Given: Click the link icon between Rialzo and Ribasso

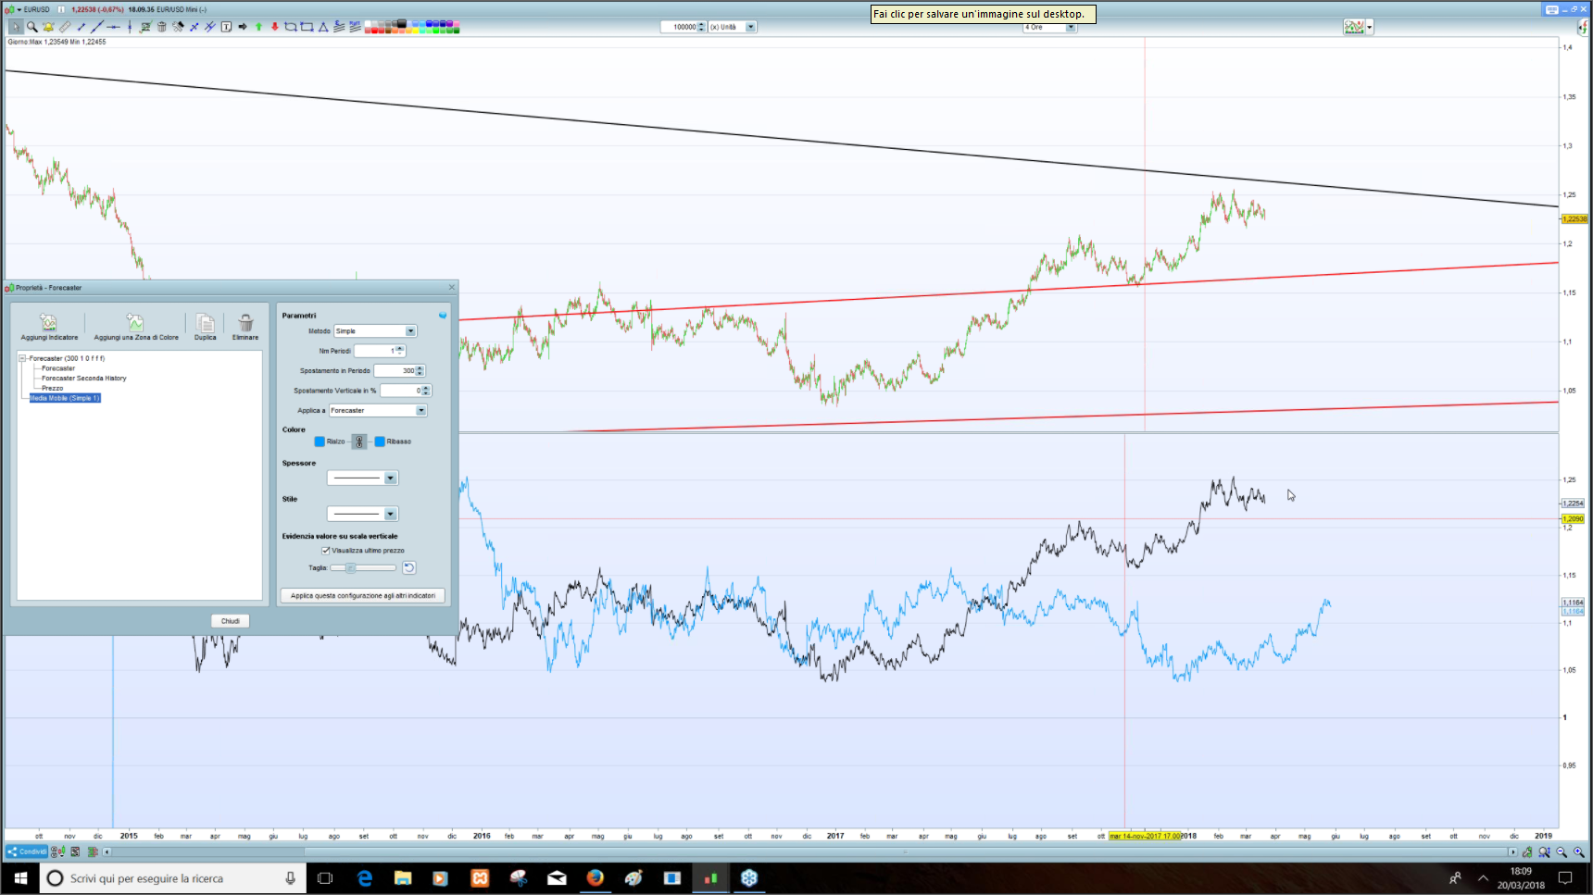Looking at the screenshot, I should click(359, 441).
